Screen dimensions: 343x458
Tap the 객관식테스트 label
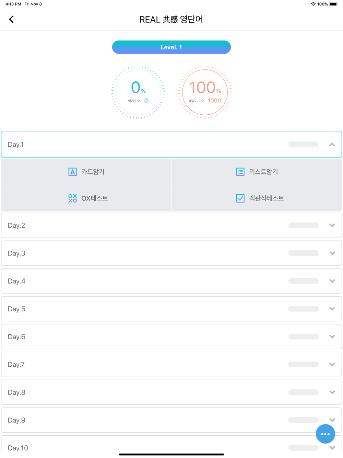[266, 198]
